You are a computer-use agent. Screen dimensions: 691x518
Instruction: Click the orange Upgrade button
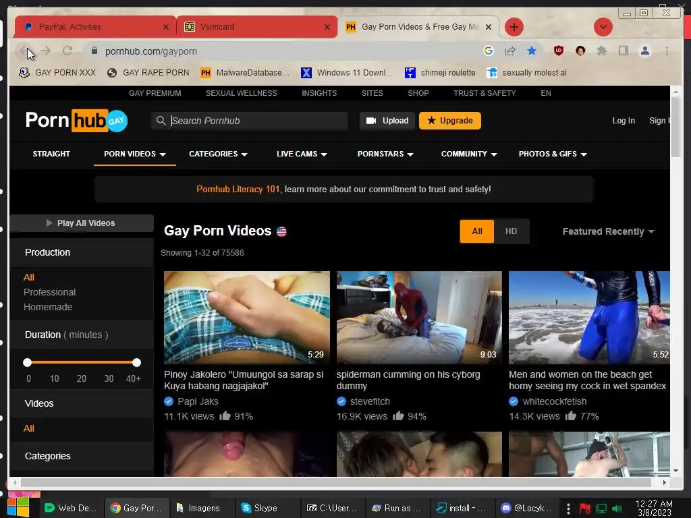pyautogui.click(x=450, y=121)
